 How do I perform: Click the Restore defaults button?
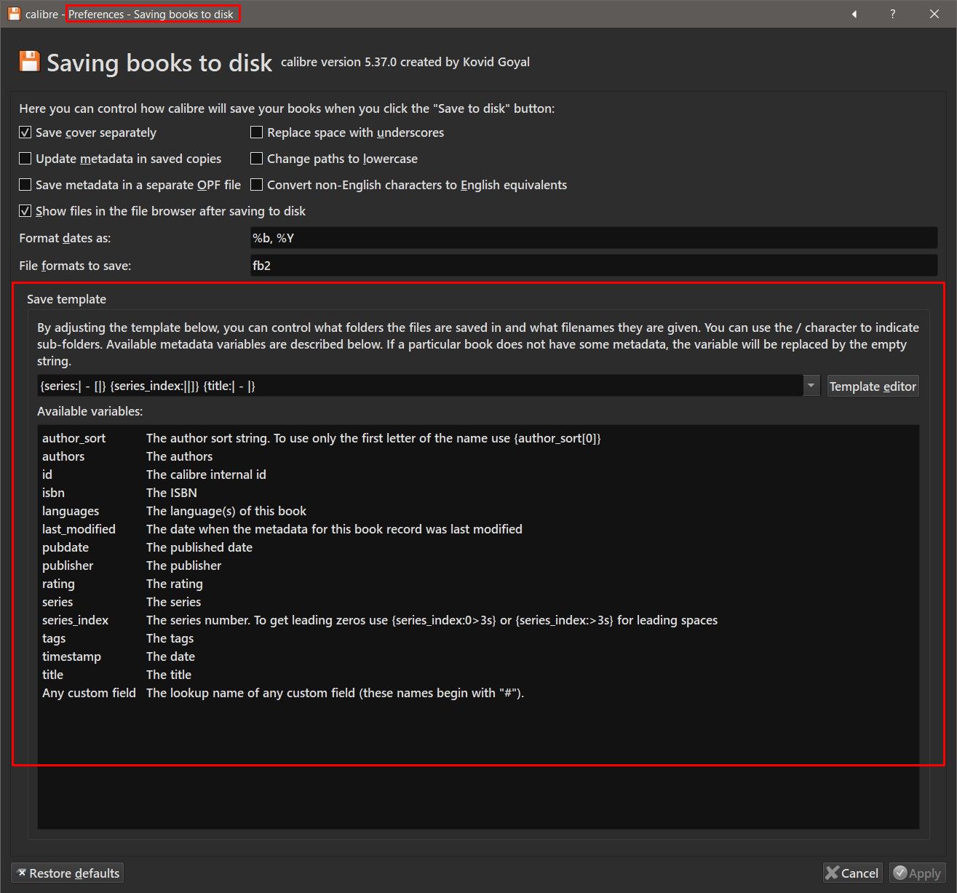(67, 873)
